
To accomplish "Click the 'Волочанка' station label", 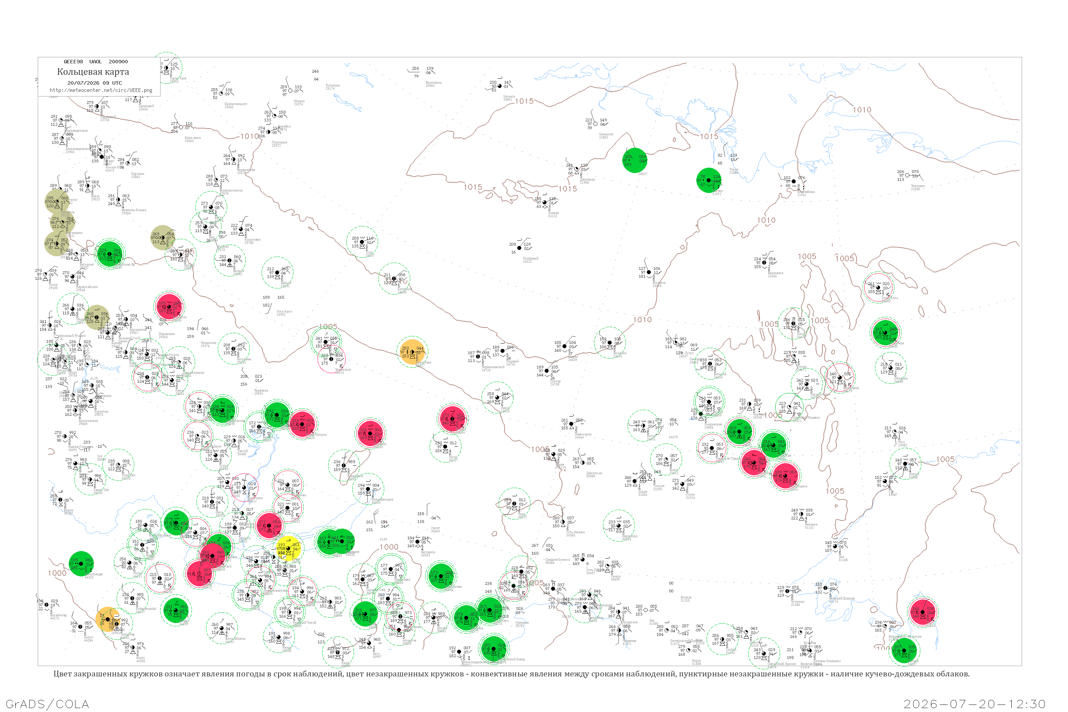I will click(434, 83).
